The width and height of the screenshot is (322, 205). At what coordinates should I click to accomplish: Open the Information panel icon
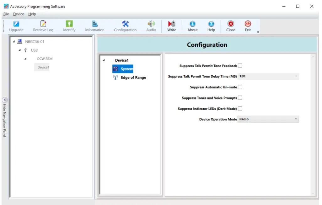[x=94, y=26]
